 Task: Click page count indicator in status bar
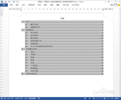(7, 98)
